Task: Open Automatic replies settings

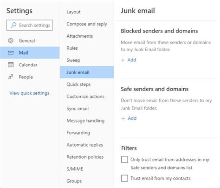Action: tap(85, 145)
